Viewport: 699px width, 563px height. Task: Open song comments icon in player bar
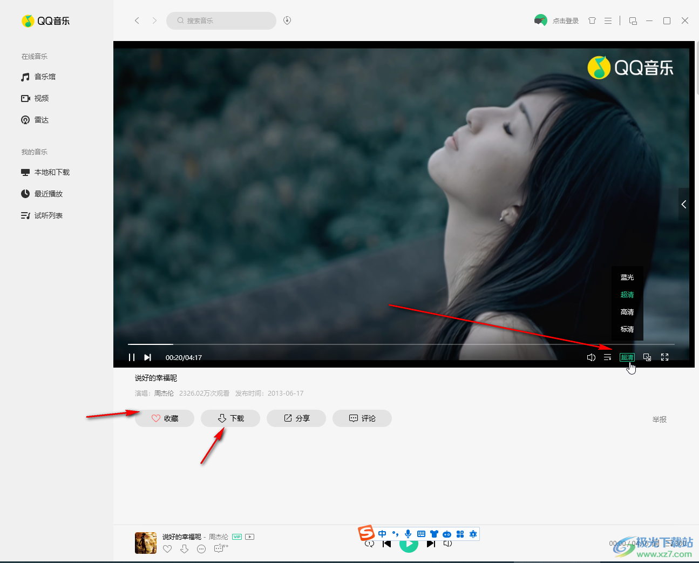pos(220,548)
